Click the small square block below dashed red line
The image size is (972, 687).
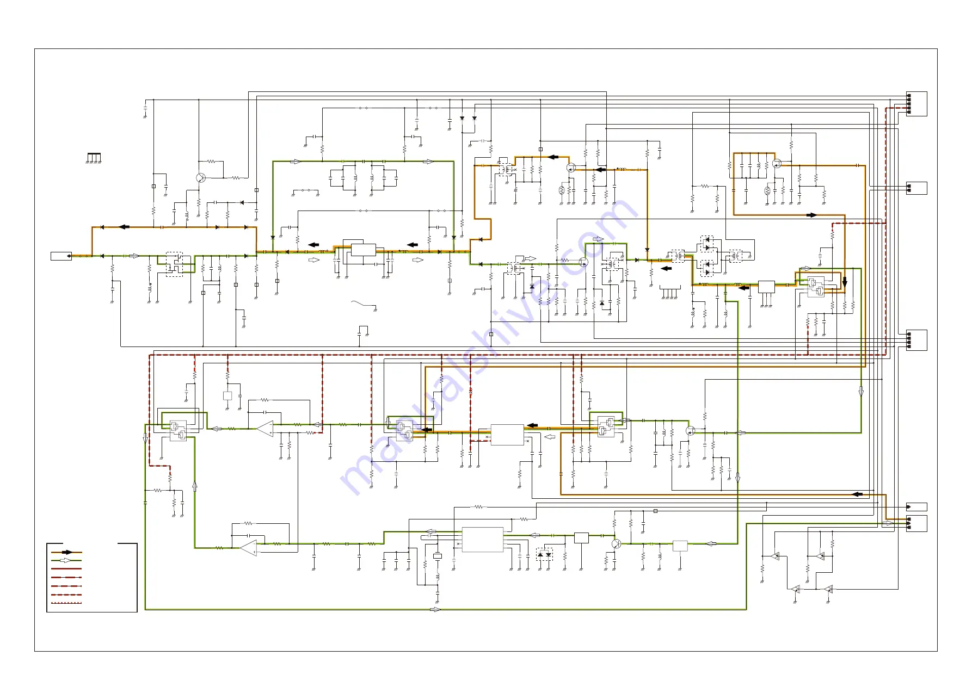227,396
